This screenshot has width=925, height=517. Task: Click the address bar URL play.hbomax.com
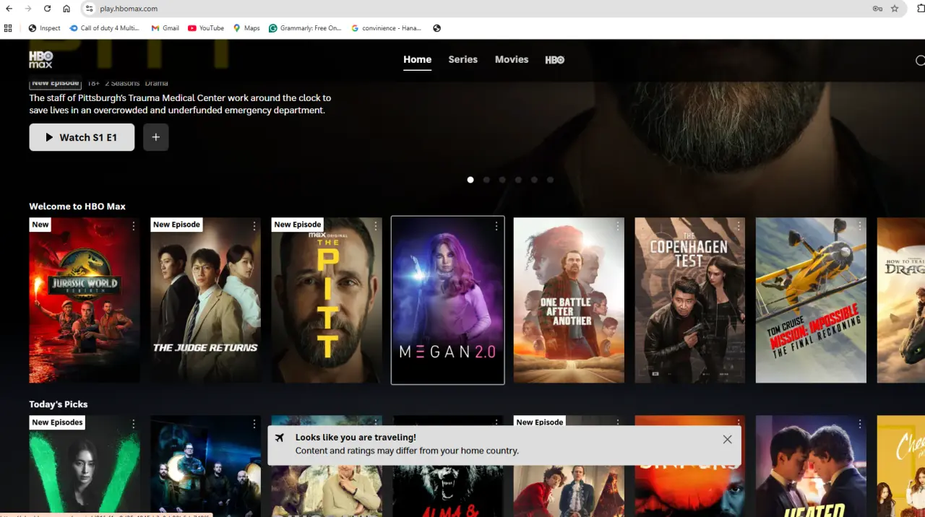(129, 9)
